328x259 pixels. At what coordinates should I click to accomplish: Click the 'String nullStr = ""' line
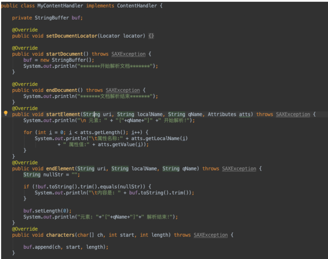coord(52,175)
